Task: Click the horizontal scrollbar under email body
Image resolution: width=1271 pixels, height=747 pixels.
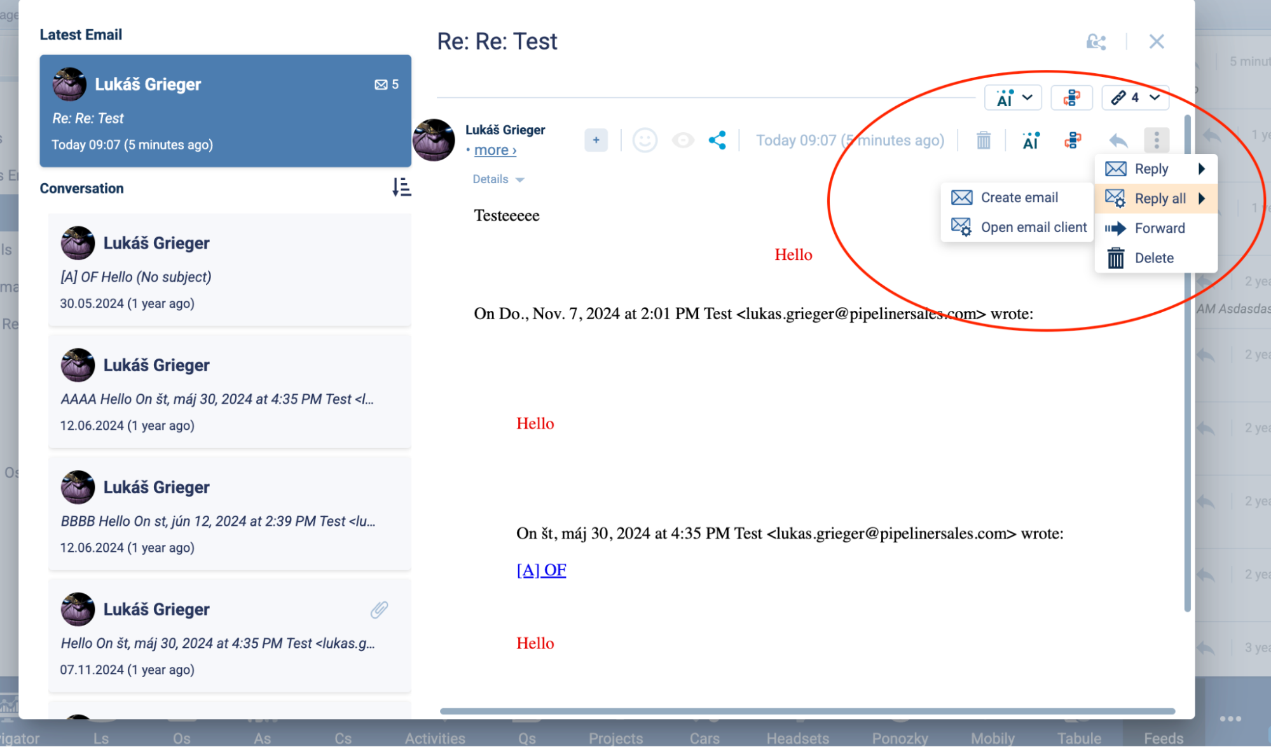Action: (x=806, y=711)
